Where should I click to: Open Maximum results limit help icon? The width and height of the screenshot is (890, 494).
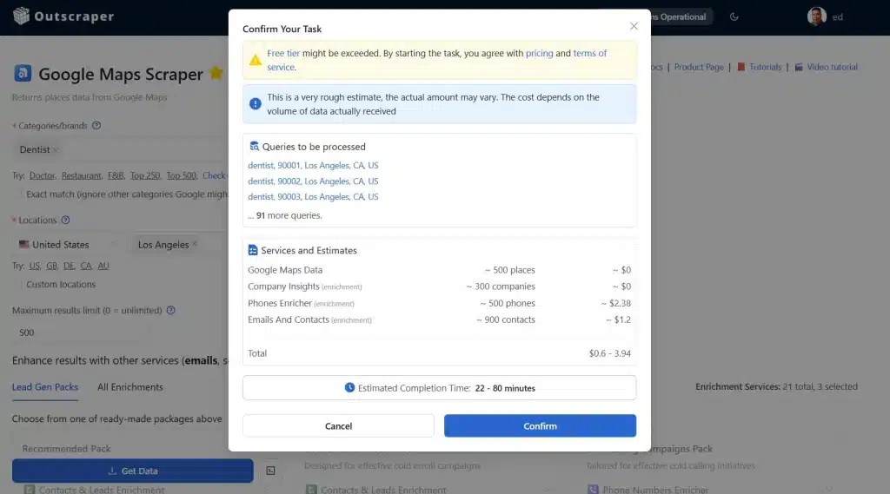[171, 310]
